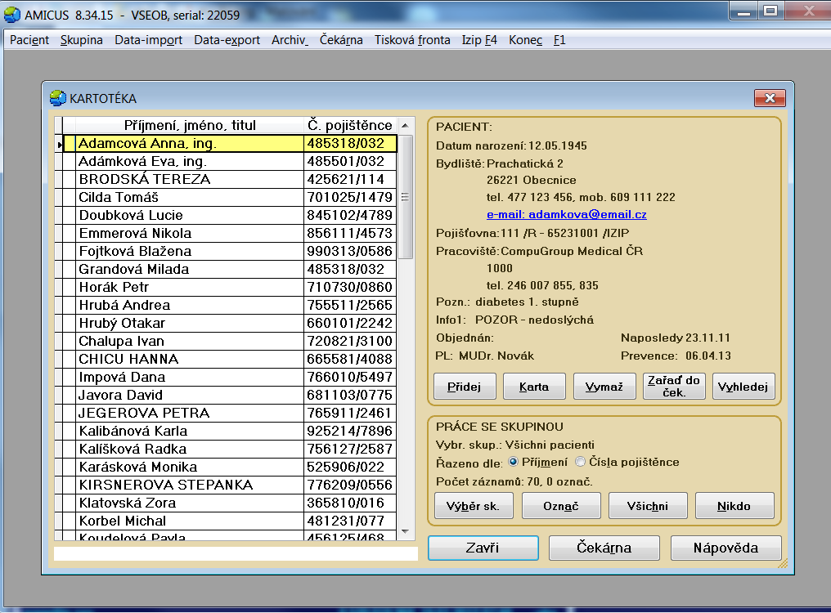Open the Čekárna menu
The width and height of the screenshot is (831, 613).
341,40
